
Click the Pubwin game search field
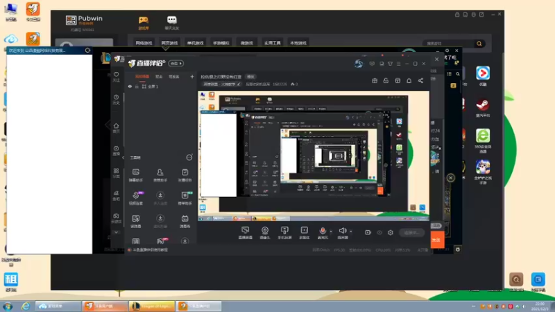coord(449,44)
